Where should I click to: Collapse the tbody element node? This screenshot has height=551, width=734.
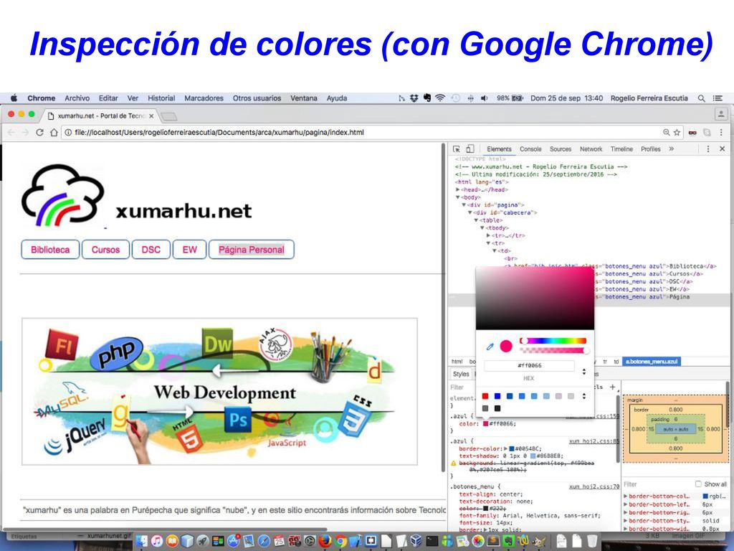click(482, 227)
